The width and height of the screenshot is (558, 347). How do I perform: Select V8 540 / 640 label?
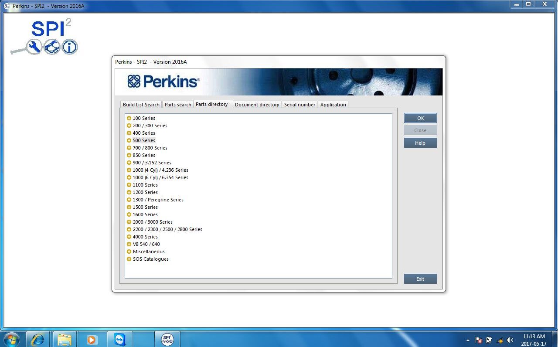(x=146, y=244)
